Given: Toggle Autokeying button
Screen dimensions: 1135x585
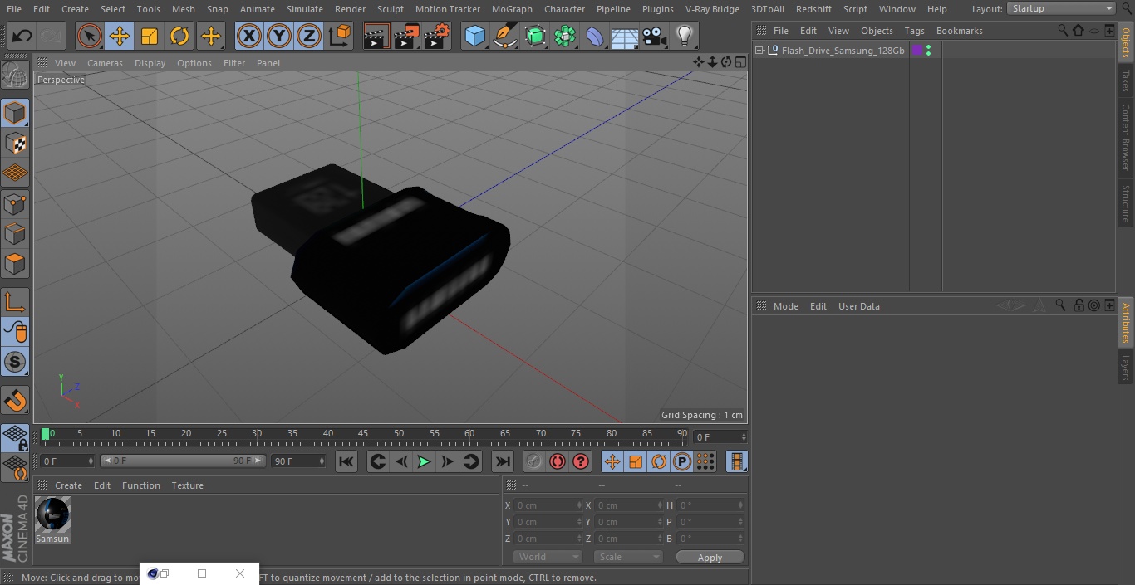Looking at the screenshot, I should coord(558,461).
